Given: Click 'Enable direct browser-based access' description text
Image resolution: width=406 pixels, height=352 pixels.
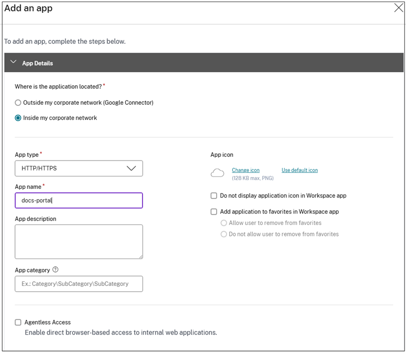Looking at the screenshot, I should pos(121,332).
